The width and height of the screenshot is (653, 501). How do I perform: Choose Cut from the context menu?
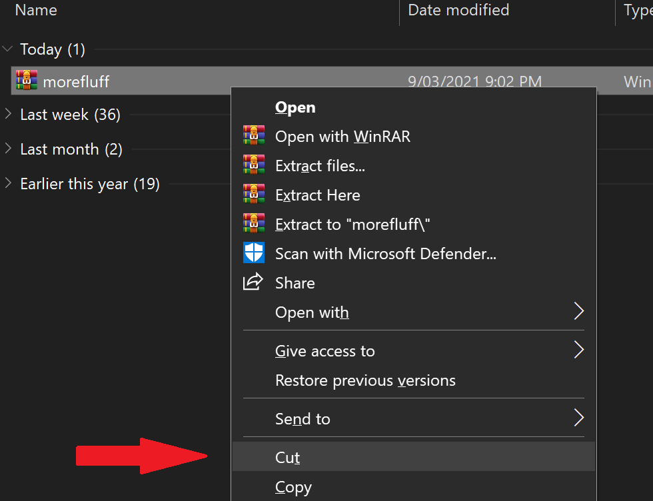[288, 458]
